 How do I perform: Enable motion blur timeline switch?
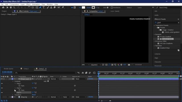(90, 73)
